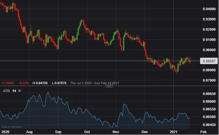Click the current price tag 0.88897
Viewport: 219px width, 135px height.
pyautogui.click(x=208, y=61)
